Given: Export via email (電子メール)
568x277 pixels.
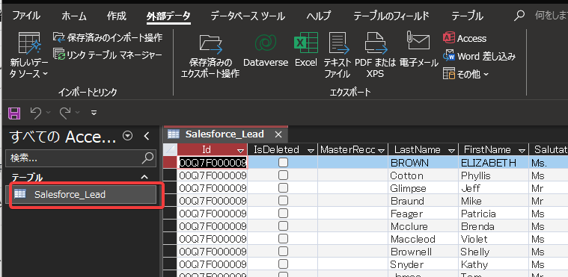Looking at the screenshot, I should tap(419, 49).
